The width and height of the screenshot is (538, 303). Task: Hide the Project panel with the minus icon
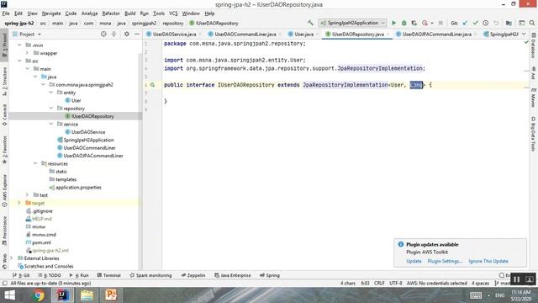pyautogui.click(x=136, y=34)
